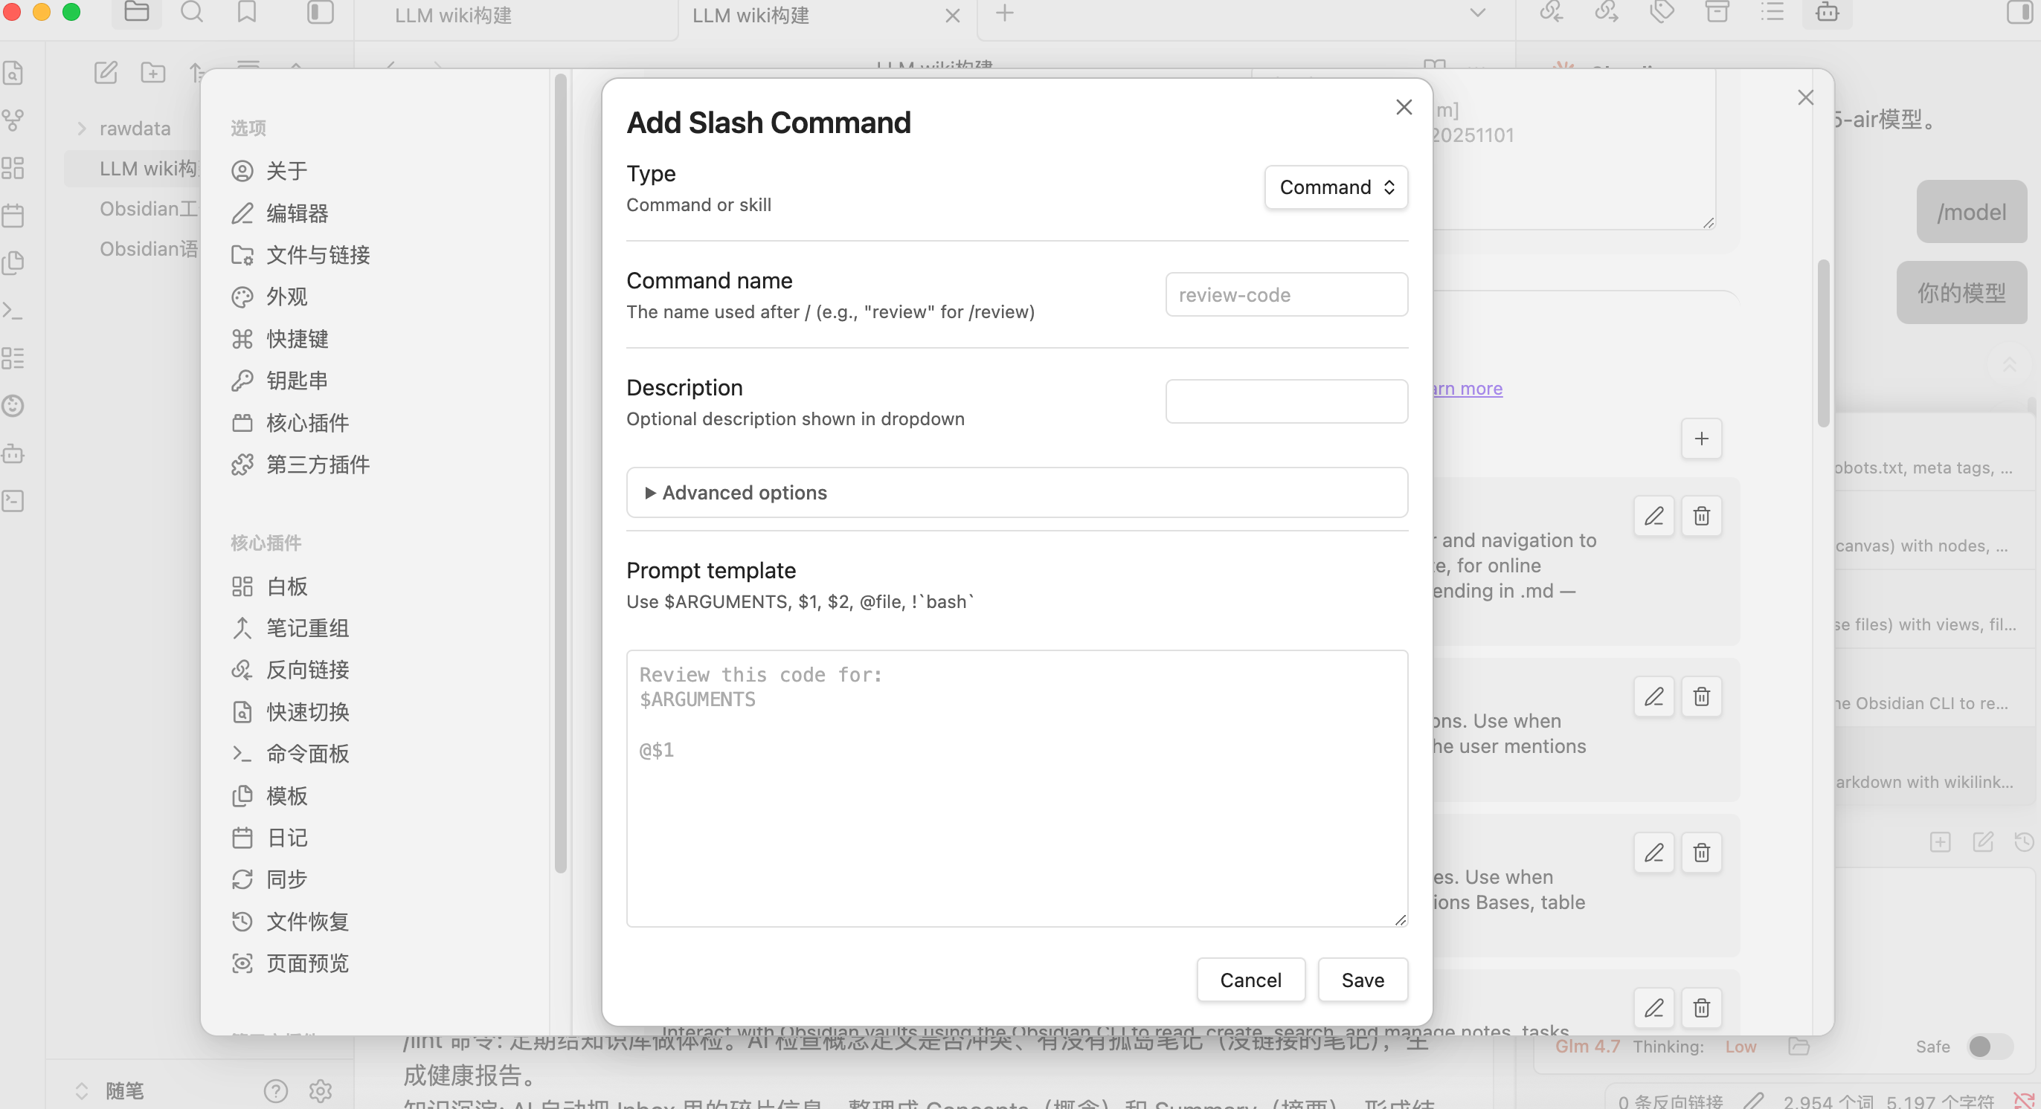Show the outgoing links panel icon
The height and width of the screenshot is (1109, 2041).
(x=1606, y=13)
